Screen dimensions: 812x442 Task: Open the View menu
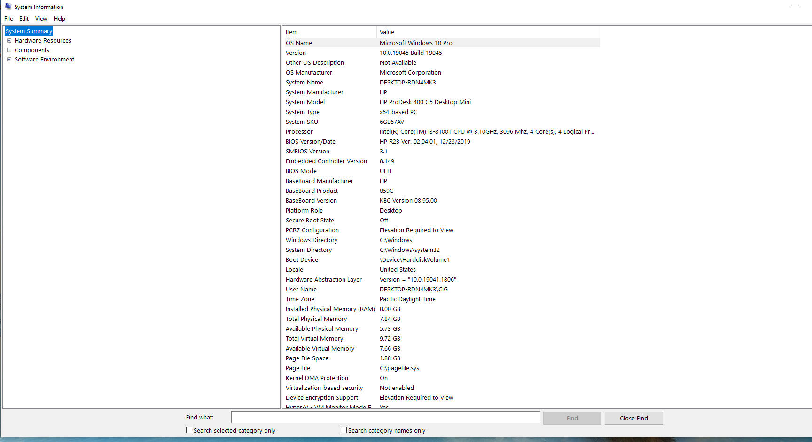[x=40, y=19]
